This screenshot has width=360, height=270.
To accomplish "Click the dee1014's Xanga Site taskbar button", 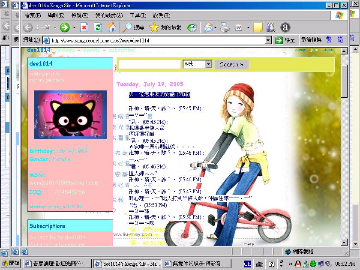I will point(127,264).
